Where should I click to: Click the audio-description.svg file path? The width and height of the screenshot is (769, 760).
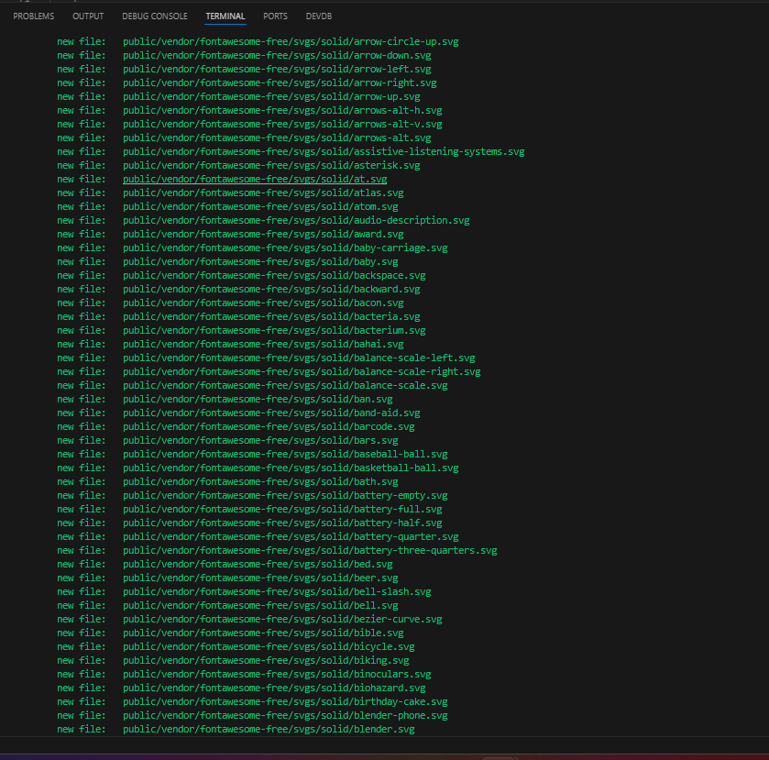[296, 221]
